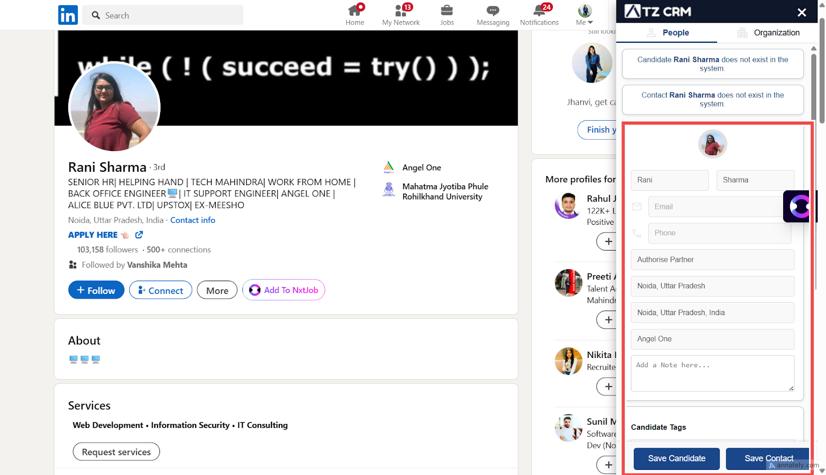Screen dimensions: 826x475
Task: Open the Home nav icon
Action: 355,15
